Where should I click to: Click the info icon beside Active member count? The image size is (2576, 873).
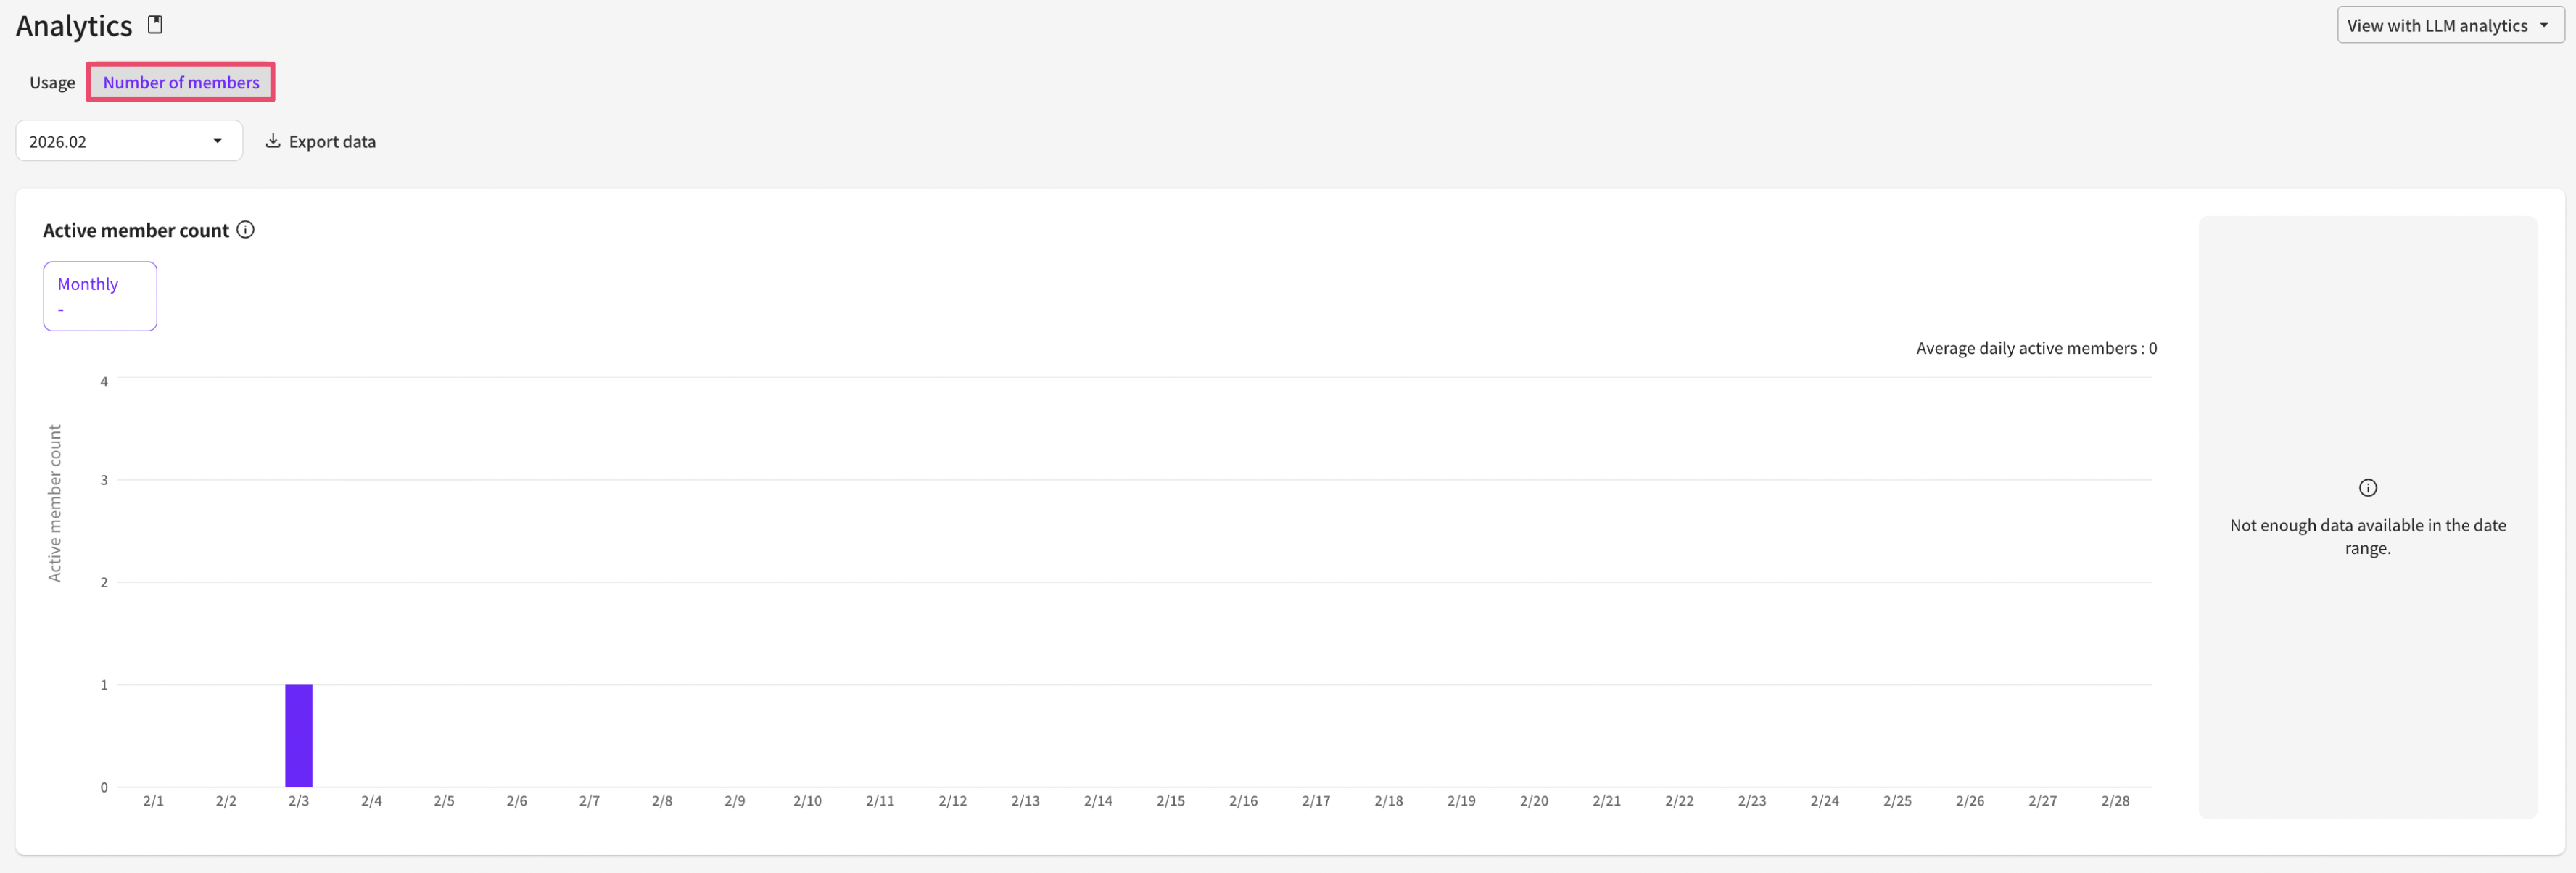(245, 230)
